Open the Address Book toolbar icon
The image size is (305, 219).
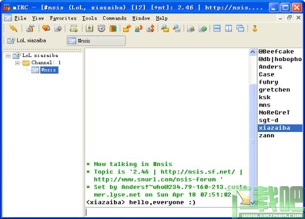(x=89, y=29)
